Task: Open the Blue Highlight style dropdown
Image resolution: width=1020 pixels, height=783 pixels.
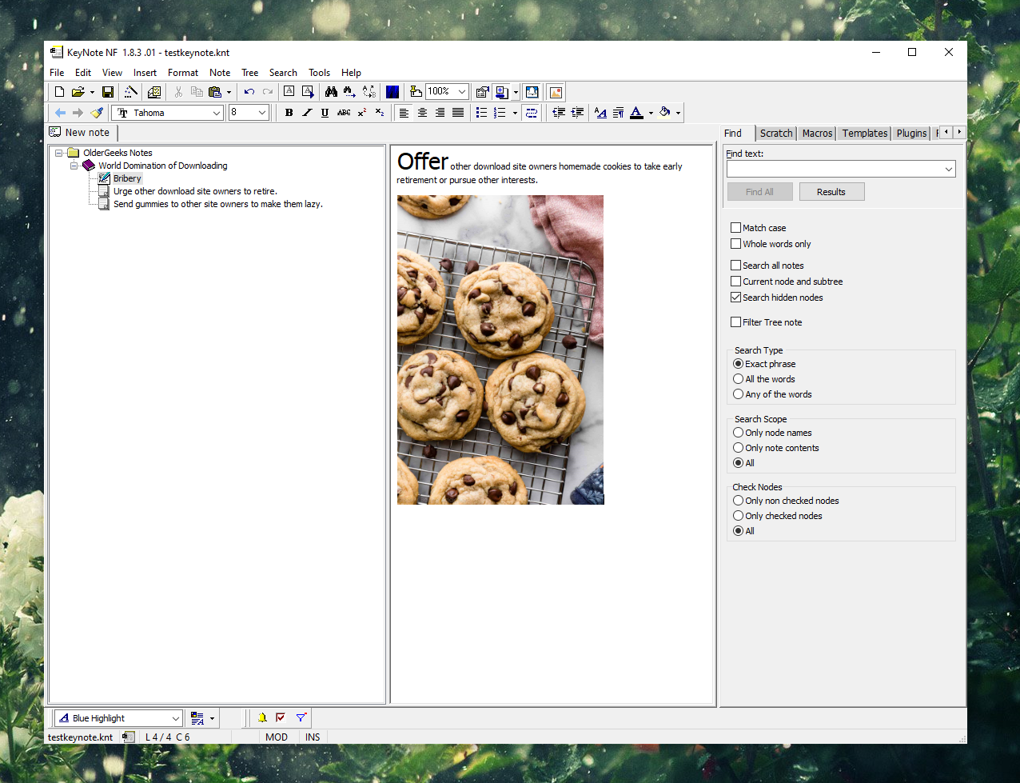Action: (176, 718)
